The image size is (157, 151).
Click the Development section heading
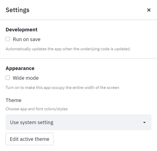tap(21, 30)
